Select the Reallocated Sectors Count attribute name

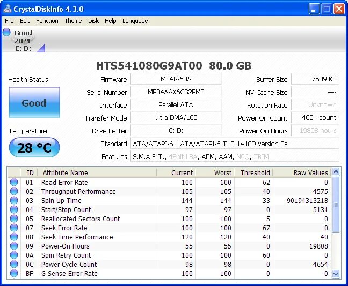point(81,219)
